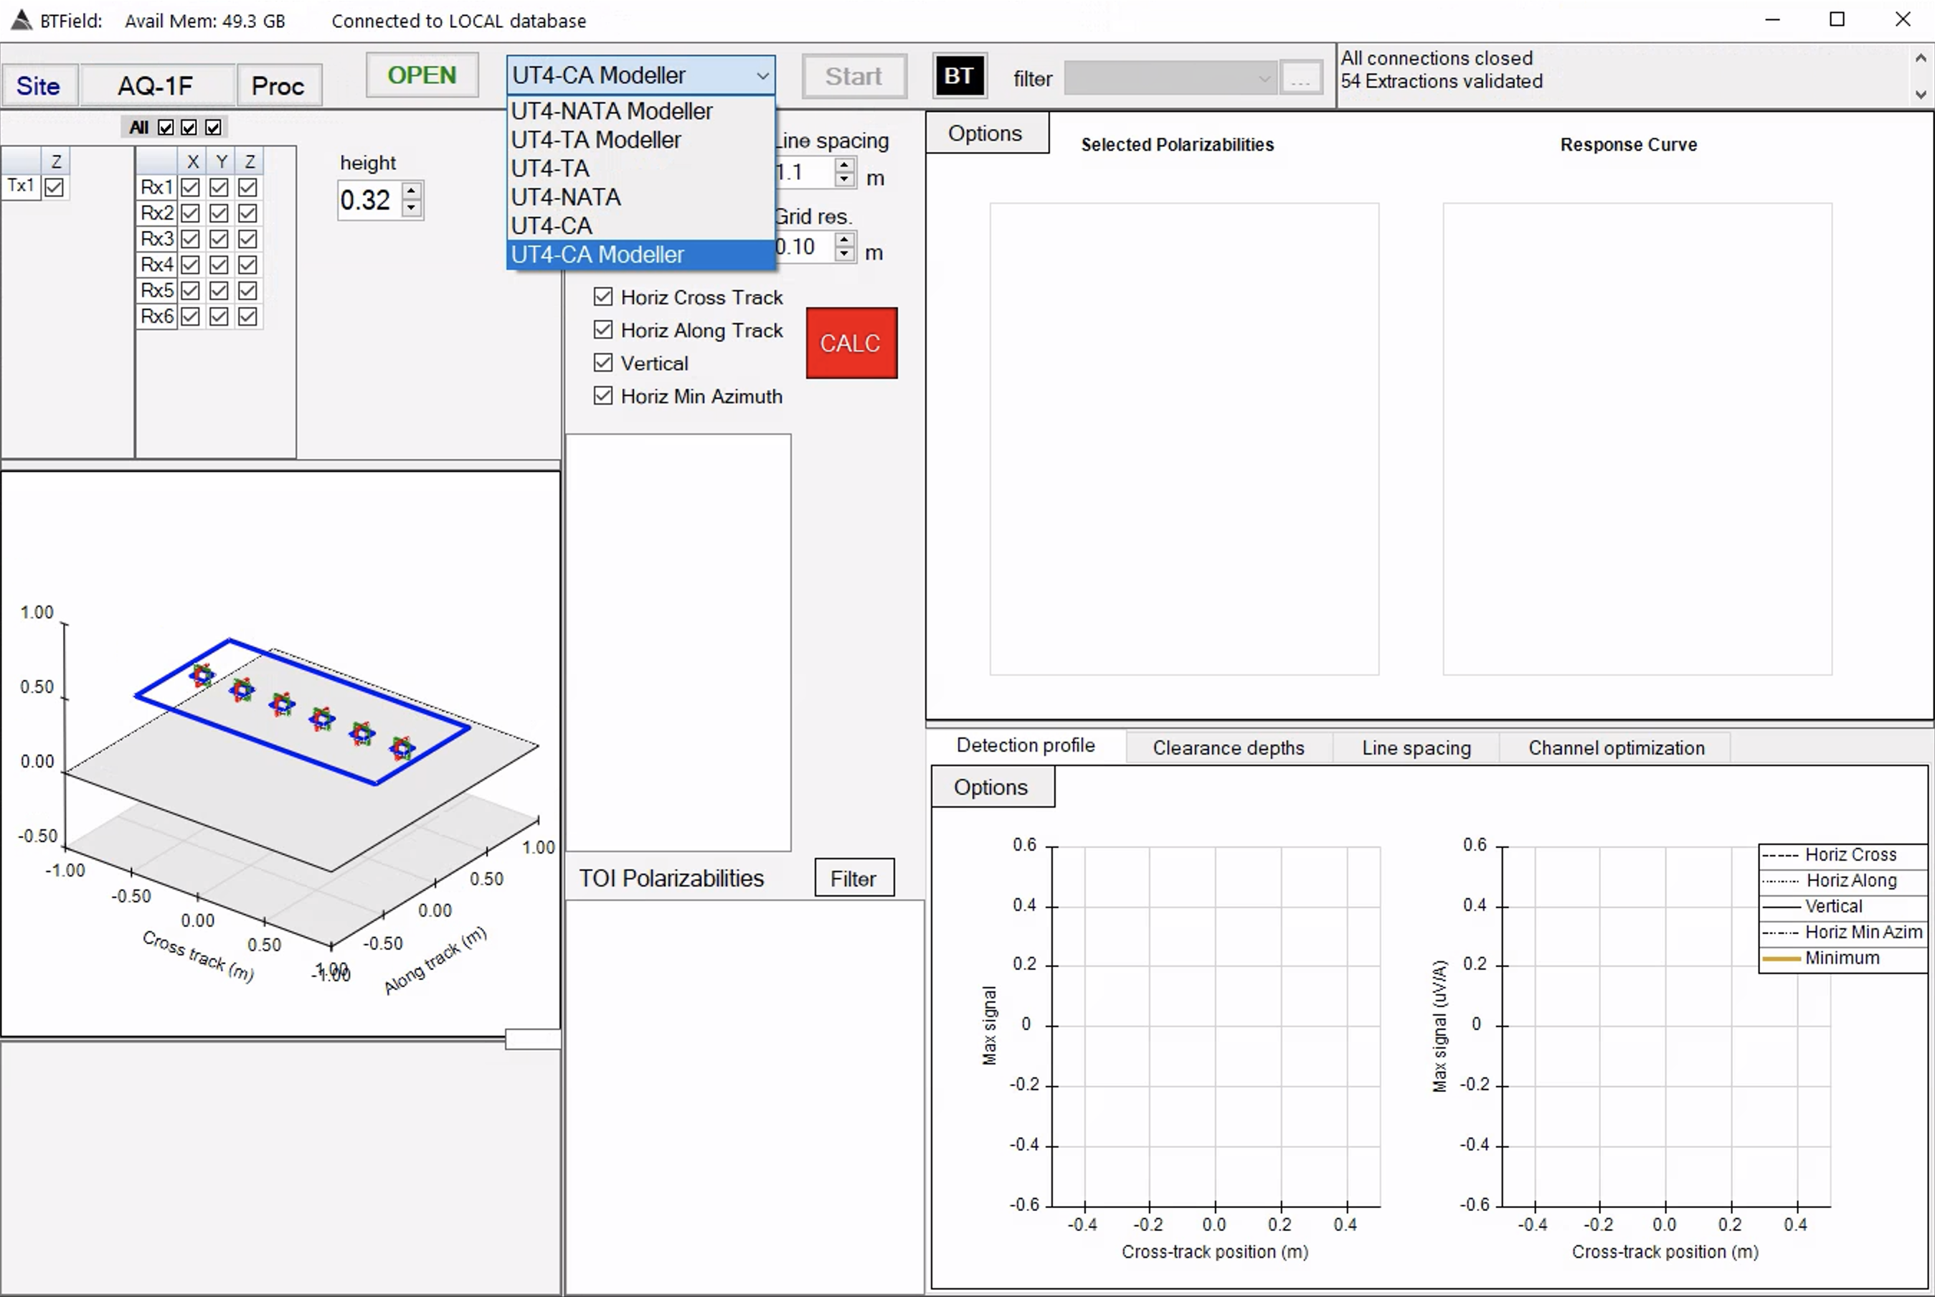Screen dimensions: 1935x1297
Task: Toggle the first All checkbox
Action: [x=166, y=128]
